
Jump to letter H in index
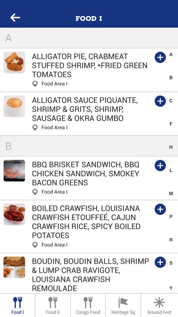[x=171, y=147]
